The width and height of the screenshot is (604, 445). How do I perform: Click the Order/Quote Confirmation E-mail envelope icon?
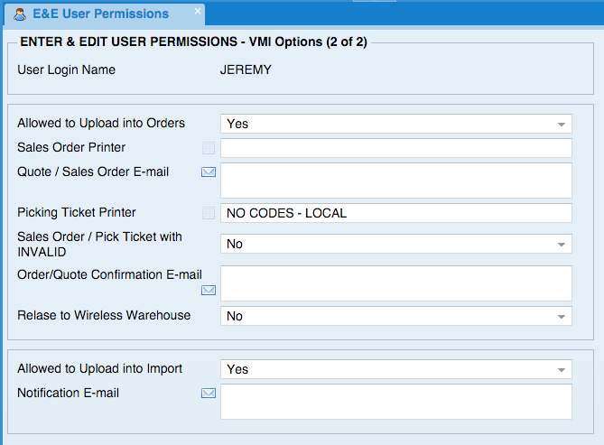[209, 290]
